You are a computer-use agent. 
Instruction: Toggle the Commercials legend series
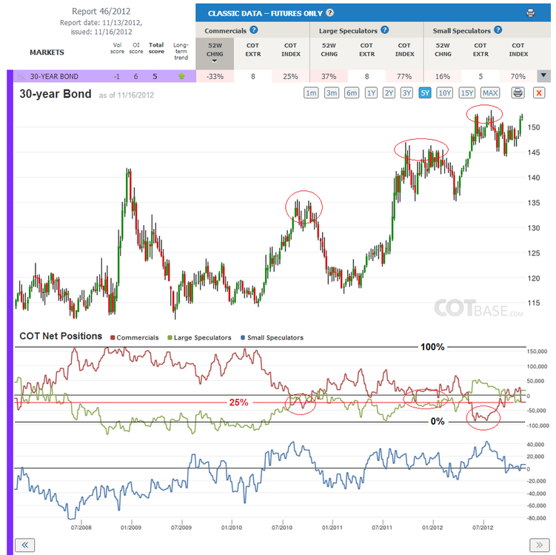tap(135, 337)
